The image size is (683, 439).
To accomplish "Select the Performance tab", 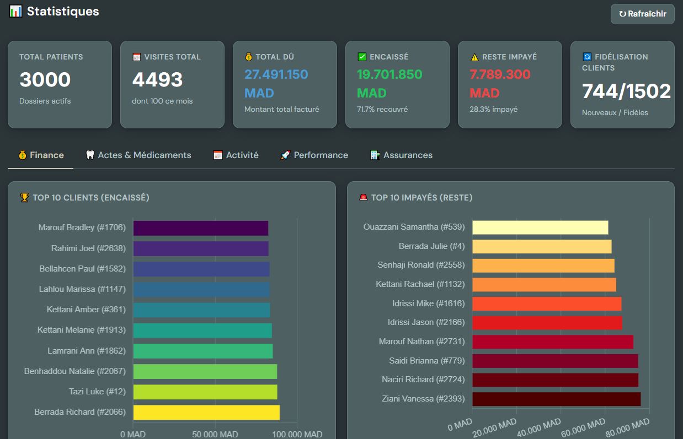I will (314, 155).
